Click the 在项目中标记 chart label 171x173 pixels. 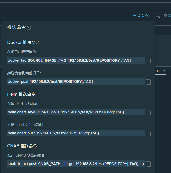(23, 104)
